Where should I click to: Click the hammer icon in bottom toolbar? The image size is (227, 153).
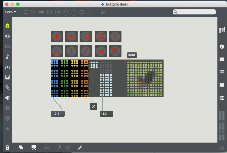coord(59,147)
